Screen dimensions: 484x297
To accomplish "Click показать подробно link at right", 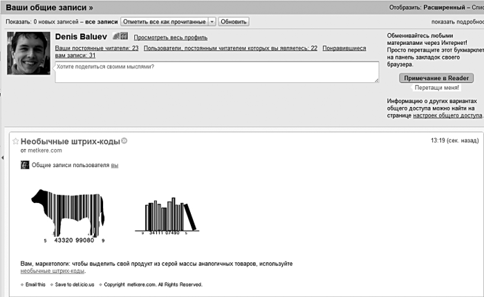I will click(458, 22).
